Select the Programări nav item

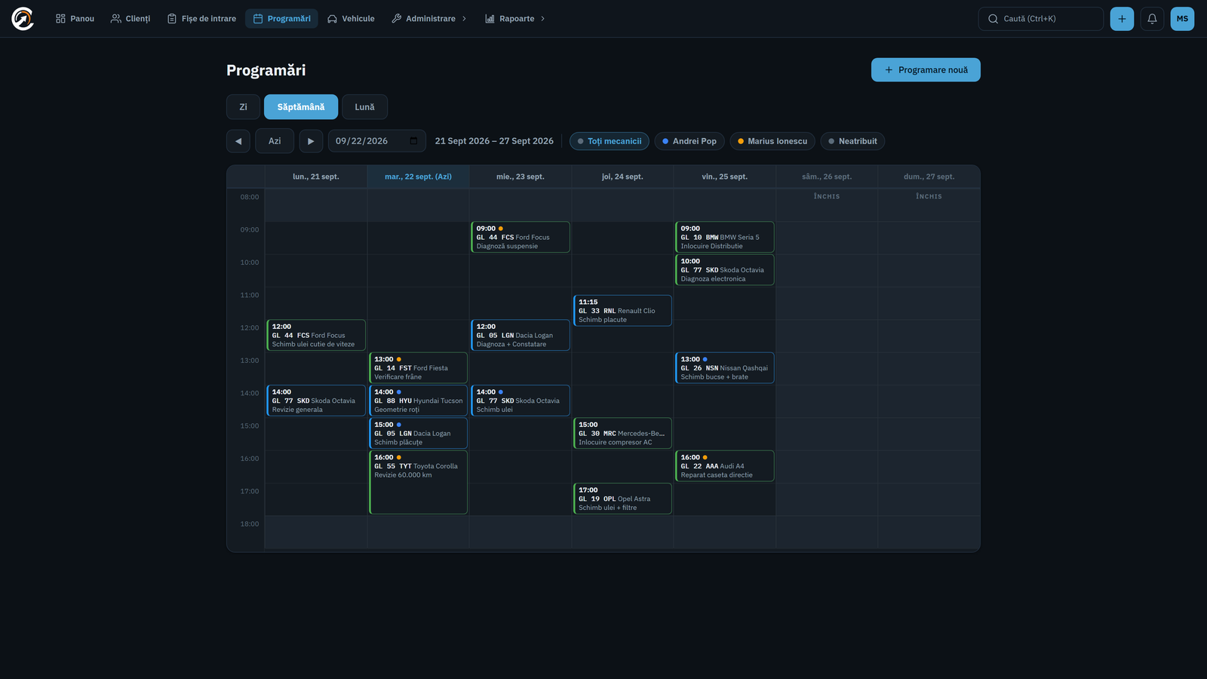(281, 19)
